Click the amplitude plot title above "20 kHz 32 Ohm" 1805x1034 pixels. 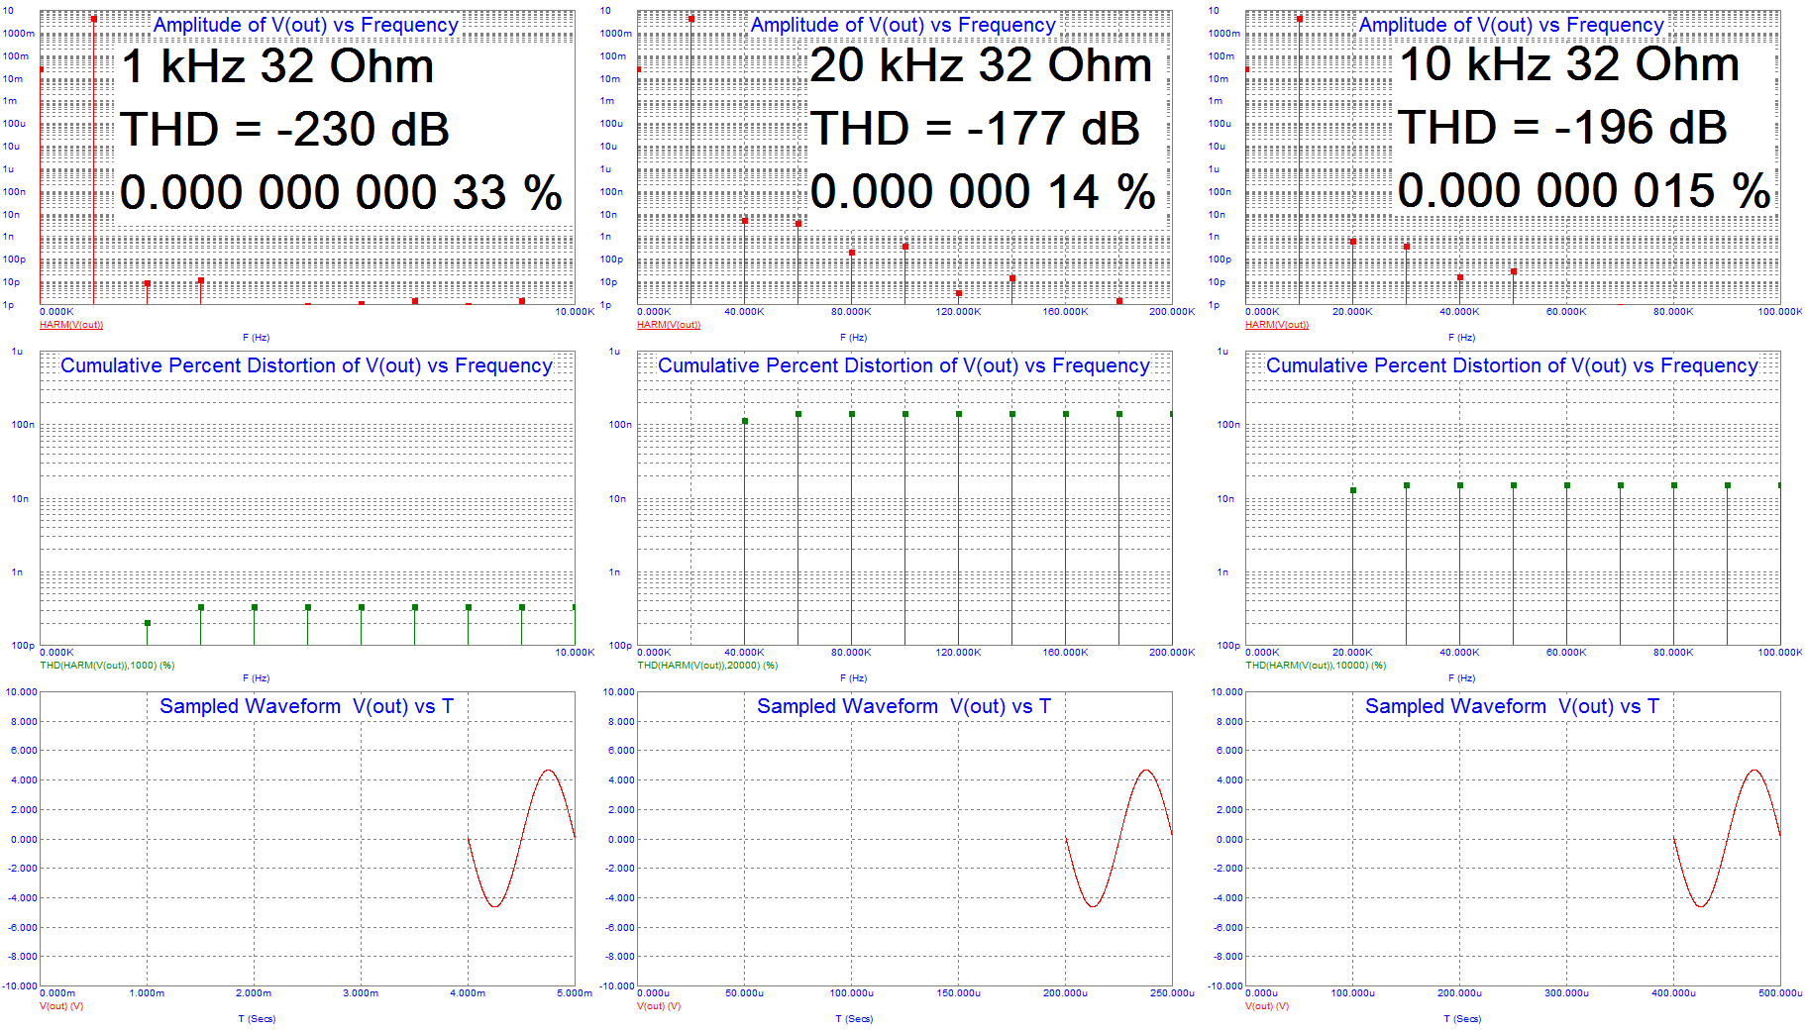pos(903,25)
